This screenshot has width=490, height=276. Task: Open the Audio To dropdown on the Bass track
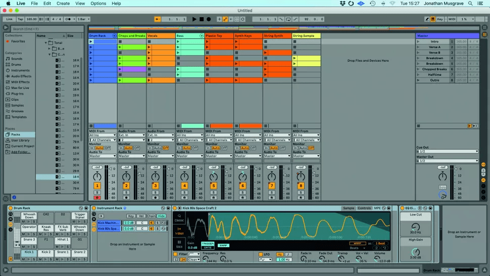[x=190, y=156]
